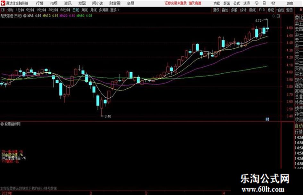Expand the MA indicator dropdown beside 楚天高速(日线)
This screenshot has height=195, width=303.
[x=25, y=16]
